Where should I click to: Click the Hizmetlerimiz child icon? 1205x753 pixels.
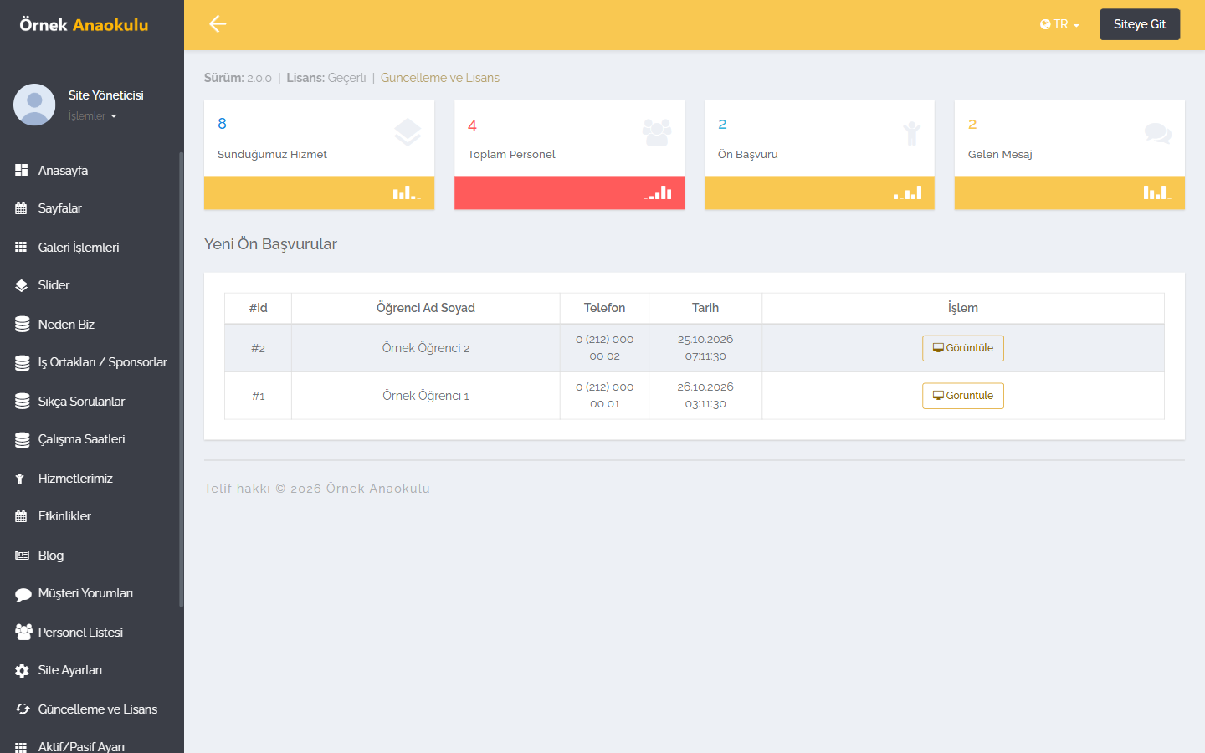point(21,479)
